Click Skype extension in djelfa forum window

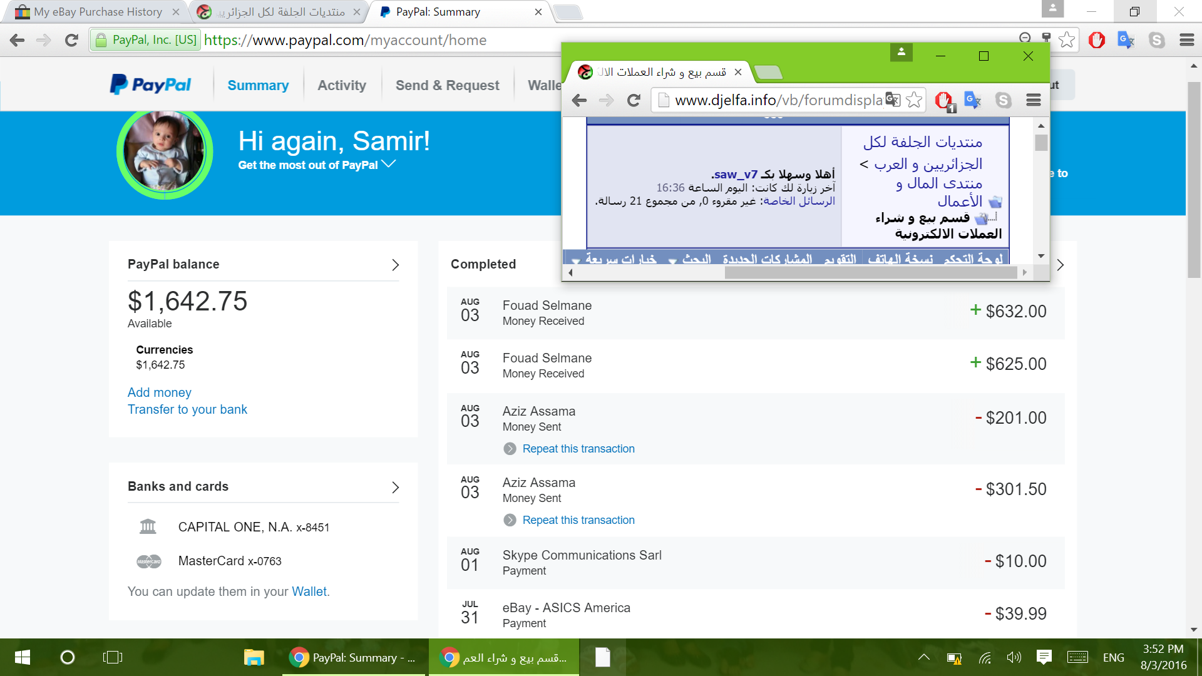1004,100
